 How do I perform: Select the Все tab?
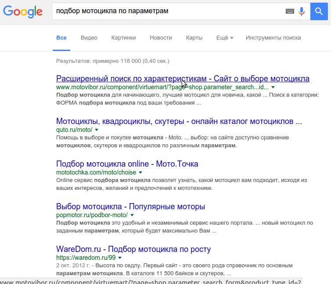coord(61,38)
